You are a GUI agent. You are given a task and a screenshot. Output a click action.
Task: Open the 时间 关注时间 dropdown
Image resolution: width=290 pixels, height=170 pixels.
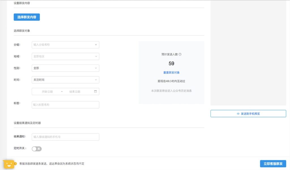pos(65,80)
